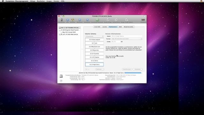The image size is (204, 115).
Task: Click the sidebar splitter handle
Action: 82,49
